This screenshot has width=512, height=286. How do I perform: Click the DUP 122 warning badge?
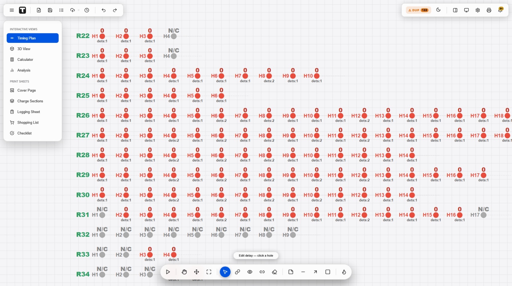[x=418, y=10]
